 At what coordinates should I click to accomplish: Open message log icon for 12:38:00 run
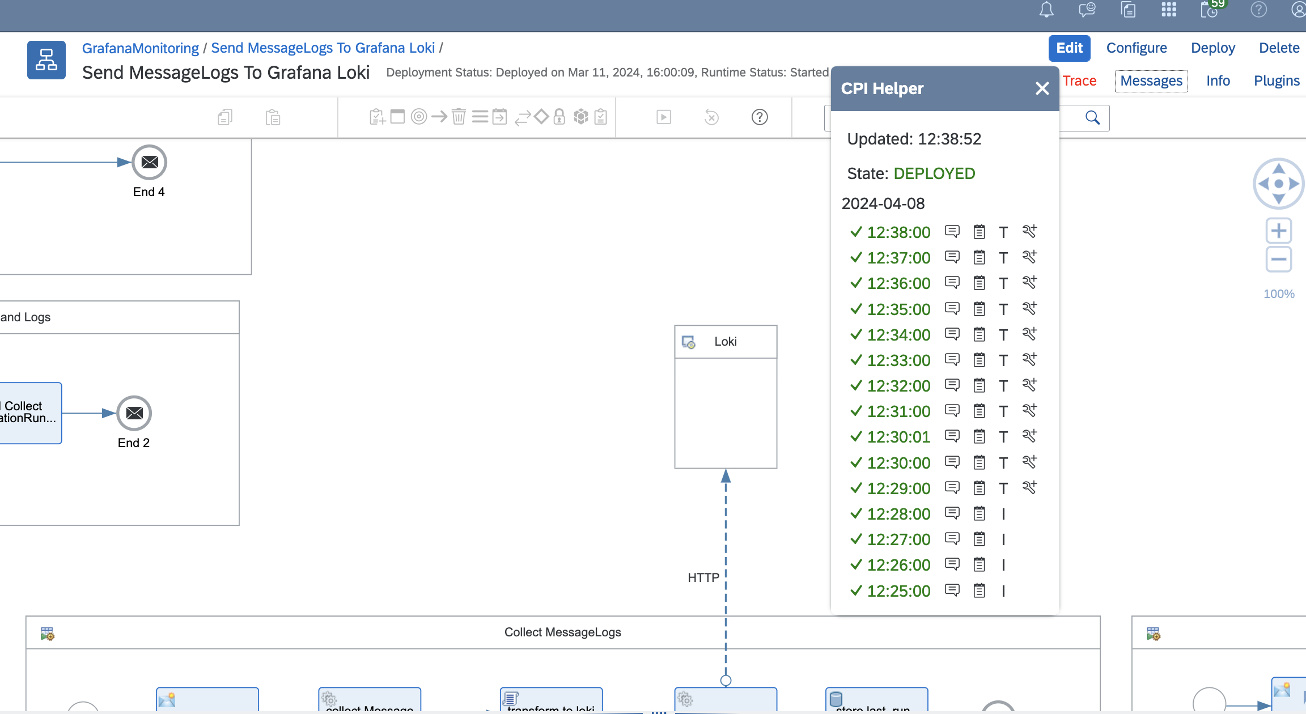coord(952,232)
